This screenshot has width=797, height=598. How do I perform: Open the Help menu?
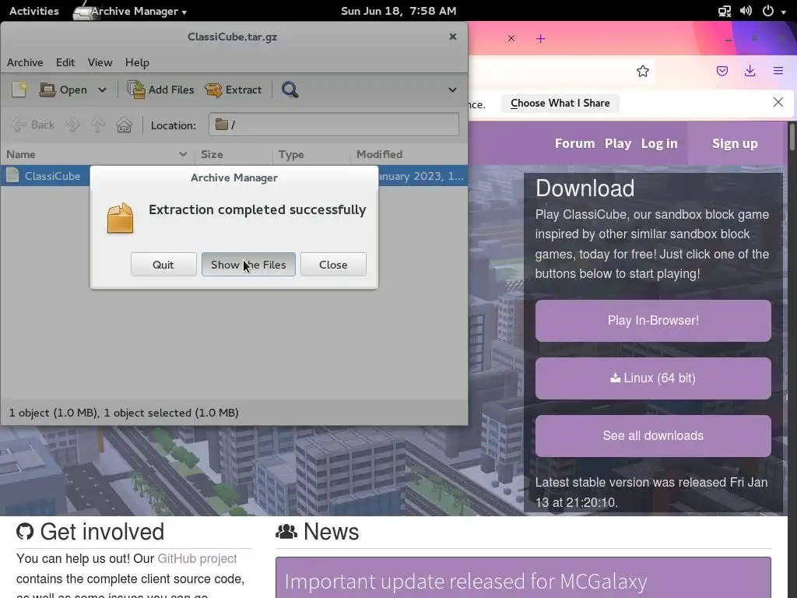coord(137,62)
